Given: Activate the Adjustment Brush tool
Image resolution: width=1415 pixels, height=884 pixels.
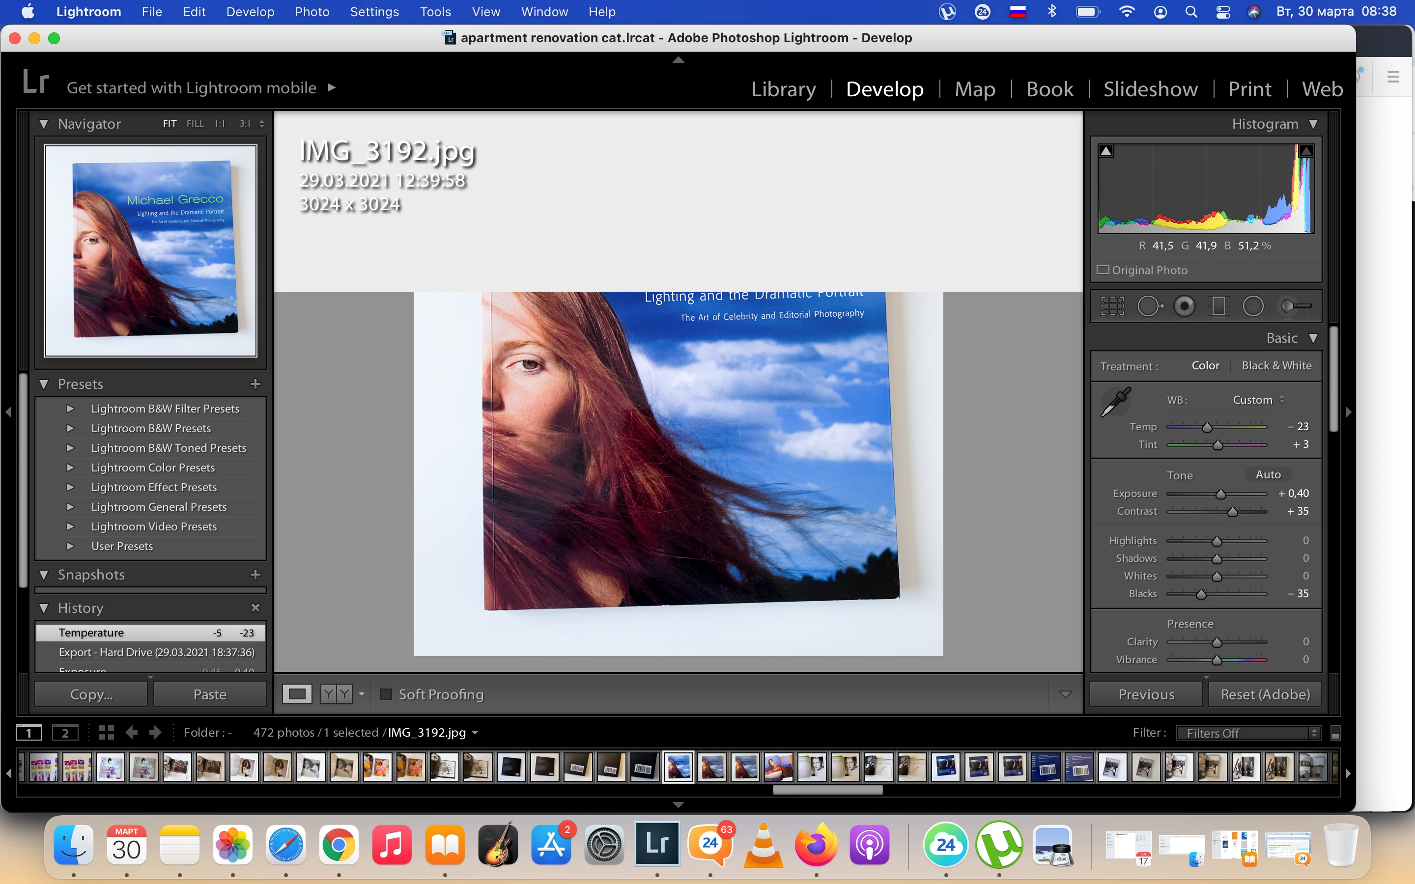Looking at the screenshot, I should pos(1295,306).
